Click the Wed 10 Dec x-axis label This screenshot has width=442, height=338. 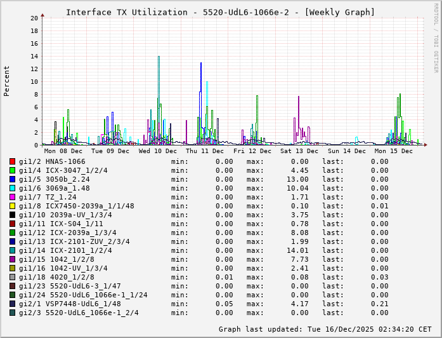tap(157, 151)
